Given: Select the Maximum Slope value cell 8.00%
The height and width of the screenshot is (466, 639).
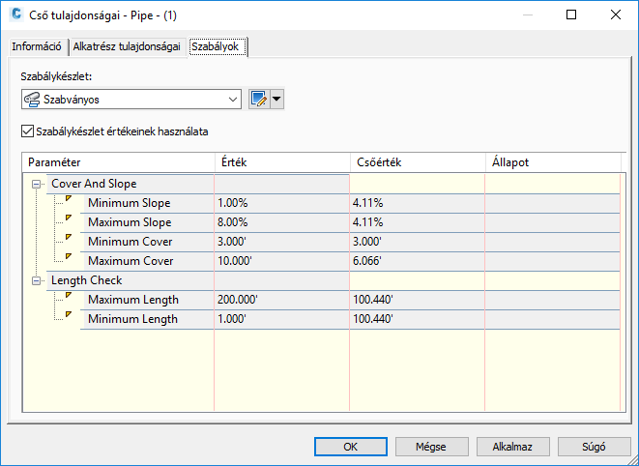Looking at the screenshot, I should point(280,222).
